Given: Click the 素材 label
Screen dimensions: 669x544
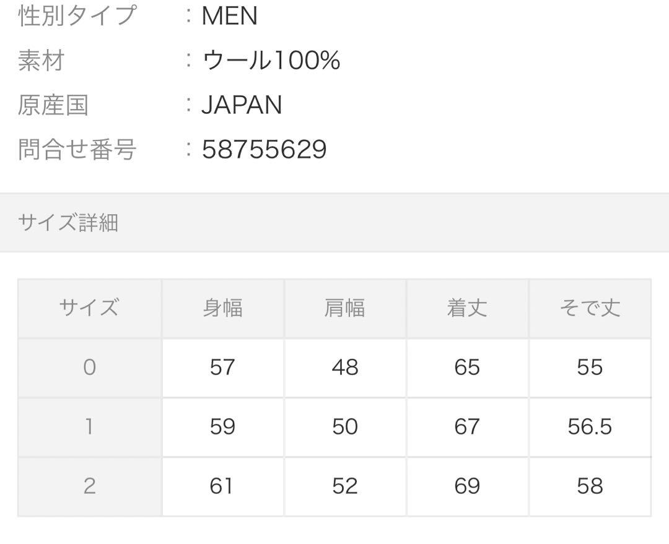Looking at the screenshot, I should pyautogui.click(x=42, y=60).
